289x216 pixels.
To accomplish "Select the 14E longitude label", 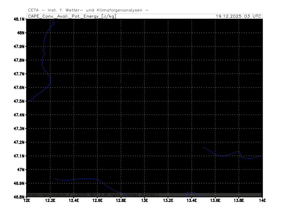I will tap(262, 201).
